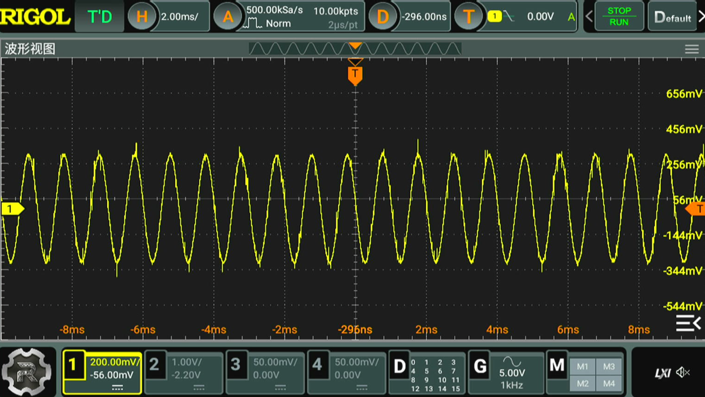Click the LXI network icon

click(x=663, y=373)
